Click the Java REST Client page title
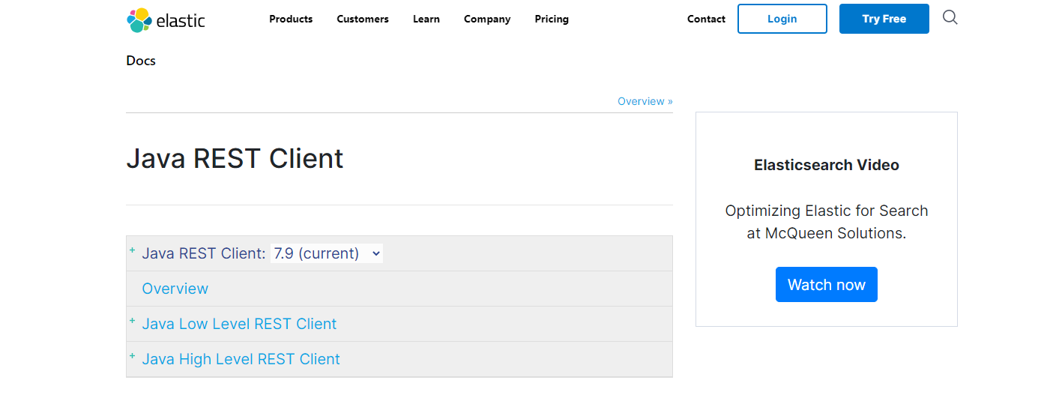The image size is (1062, 404). (x=235, y=159)
